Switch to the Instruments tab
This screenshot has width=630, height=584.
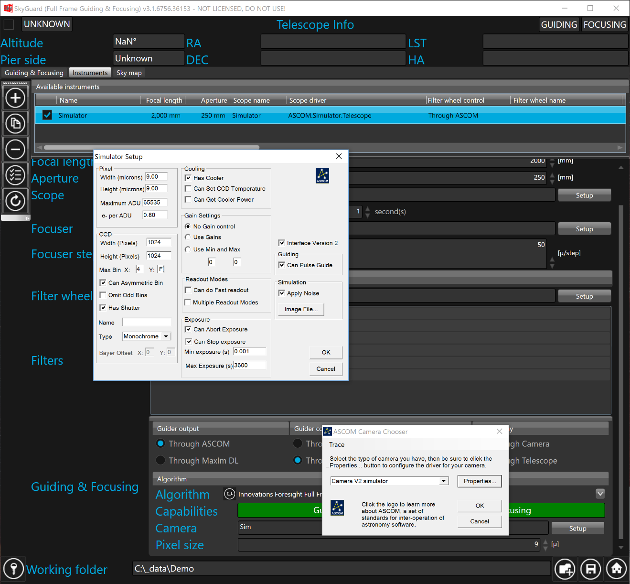click(90, 73)
